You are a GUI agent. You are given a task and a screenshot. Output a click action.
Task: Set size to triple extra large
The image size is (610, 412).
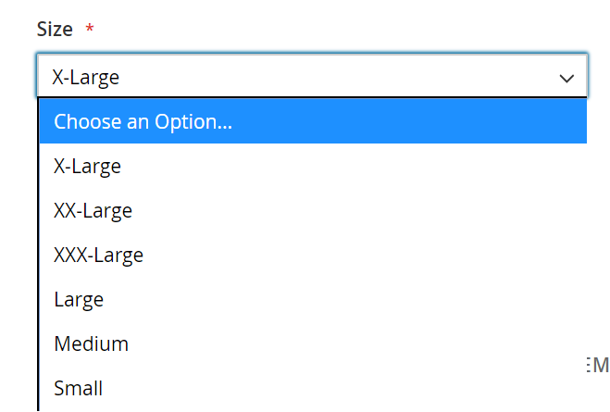[x=99, y=255]
